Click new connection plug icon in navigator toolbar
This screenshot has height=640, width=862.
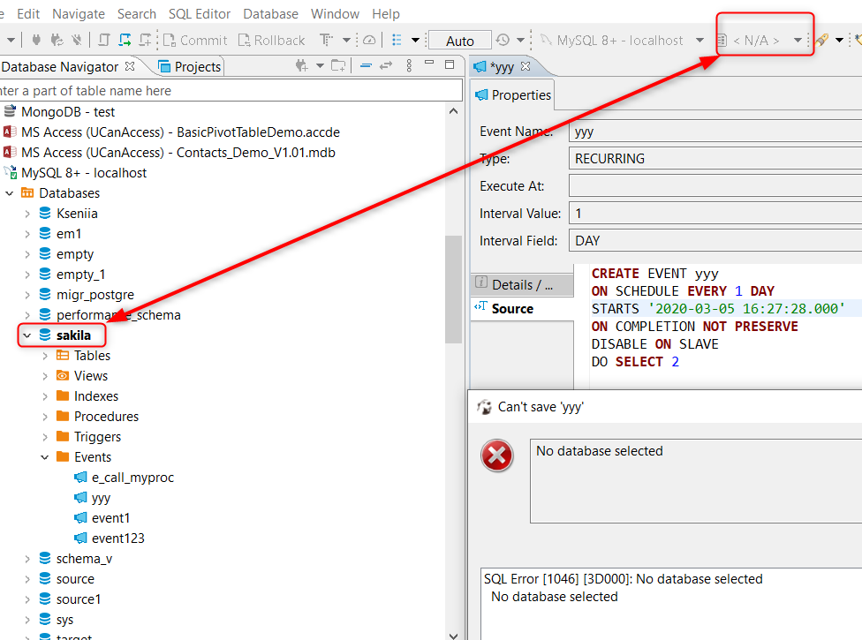pyautogui.click(x=301, y=66)
